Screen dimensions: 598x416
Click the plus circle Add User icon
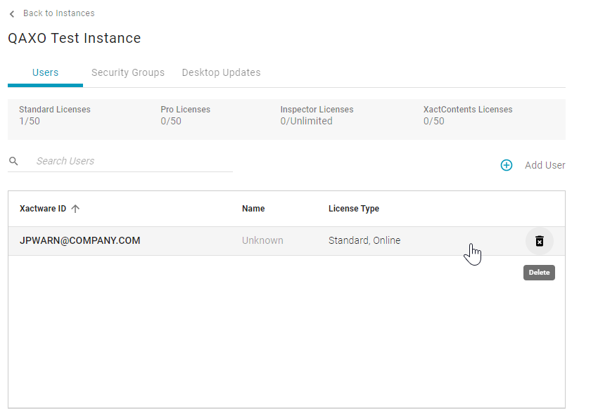(507, 165)
